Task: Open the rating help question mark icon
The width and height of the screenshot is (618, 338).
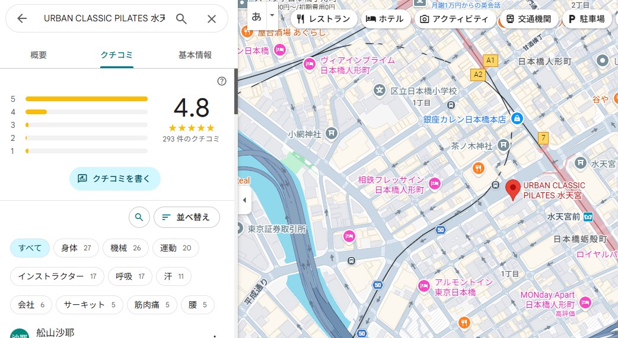Action: pos(222,81)
